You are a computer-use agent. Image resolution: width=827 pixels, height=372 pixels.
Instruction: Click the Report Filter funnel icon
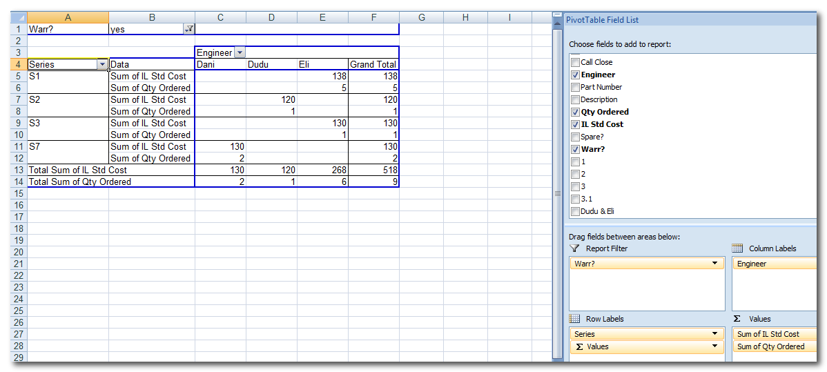click(574, 248)
